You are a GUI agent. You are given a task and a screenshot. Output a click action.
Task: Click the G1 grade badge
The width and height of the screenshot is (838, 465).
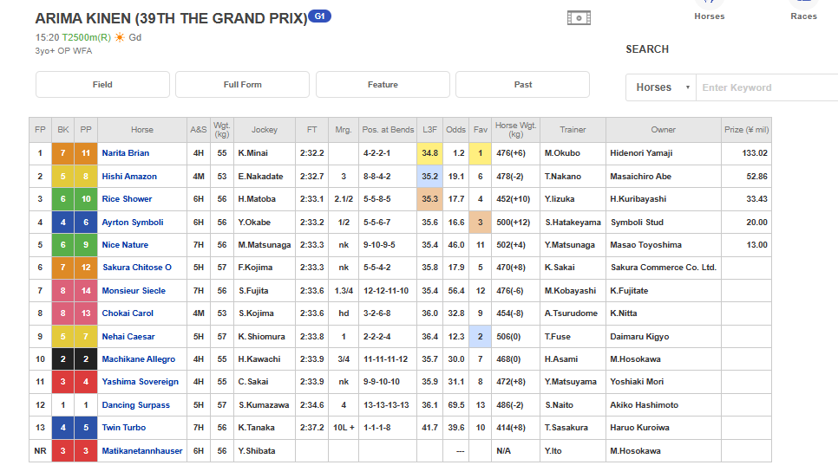pos(319,16)
